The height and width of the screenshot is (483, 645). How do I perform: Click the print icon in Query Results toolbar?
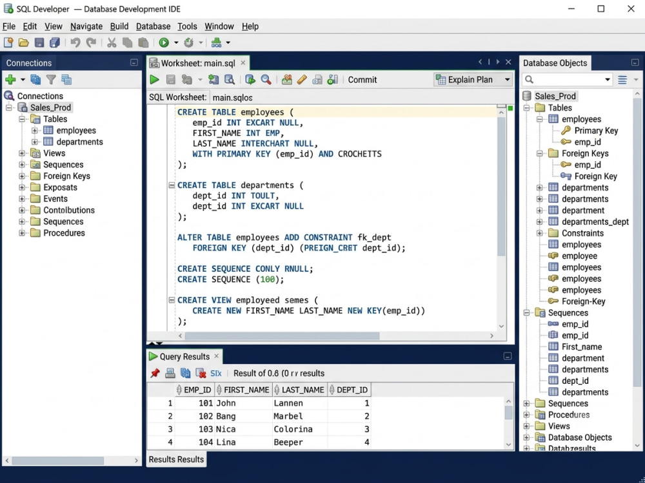pyautogui.click(x=170, y=373)
